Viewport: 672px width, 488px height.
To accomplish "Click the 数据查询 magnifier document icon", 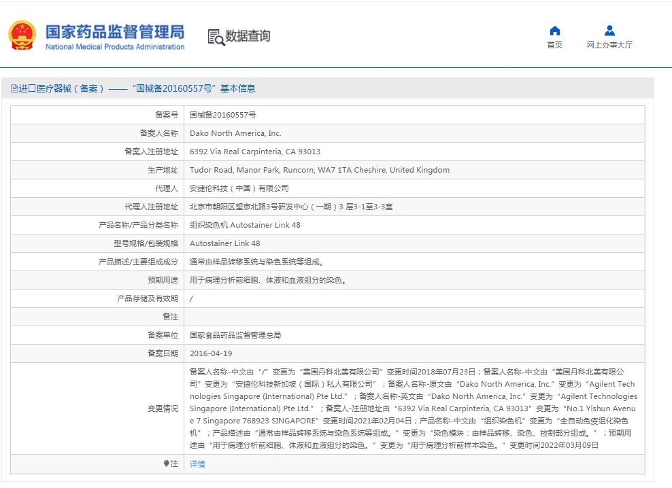I will (216, 37).
